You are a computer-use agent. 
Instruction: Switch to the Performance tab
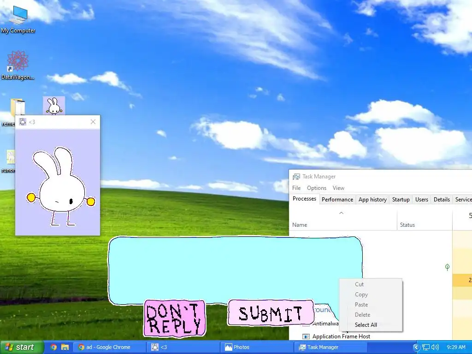(x=337, y=200)
